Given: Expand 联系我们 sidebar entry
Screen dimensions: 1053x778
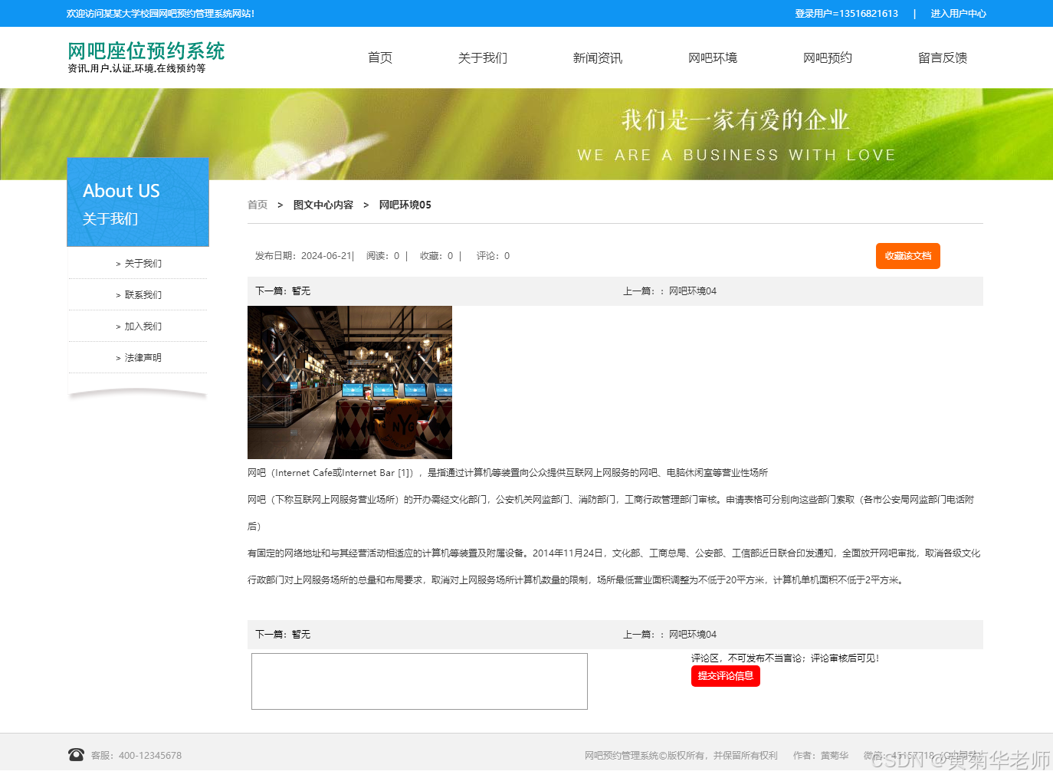Looking at the screenshot, I should coord(140,294).
